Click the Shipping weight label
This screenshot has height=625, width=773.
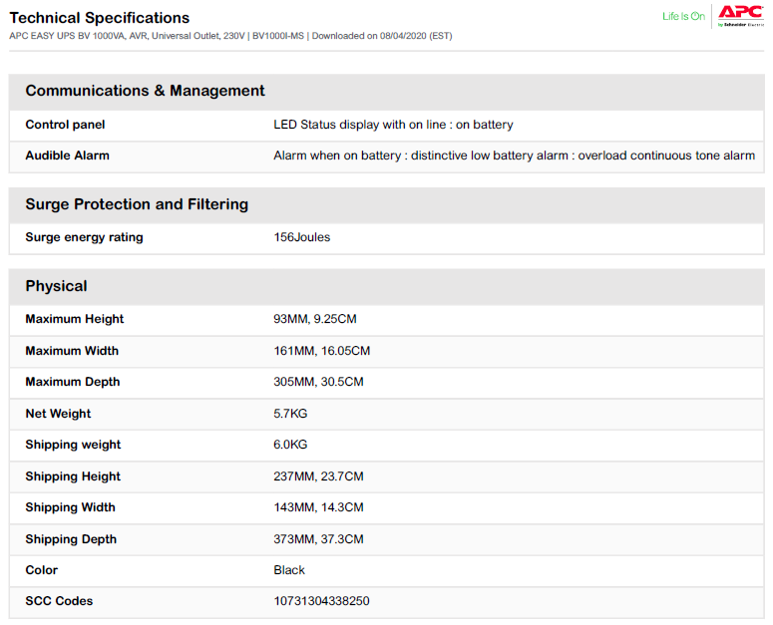click(72, 445)
